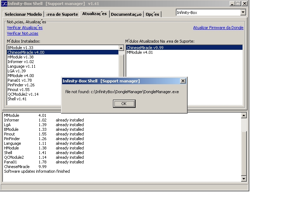Viewport: 287px width, 215px height.
Task: Click the Language 1.11 log line
Action: (44, 143)
